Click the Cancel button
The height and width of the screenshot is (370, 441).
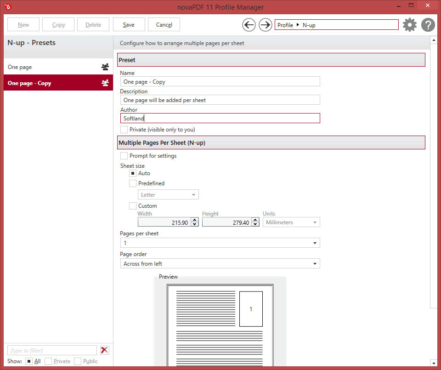pyautogui.click(x=164, y=25)
